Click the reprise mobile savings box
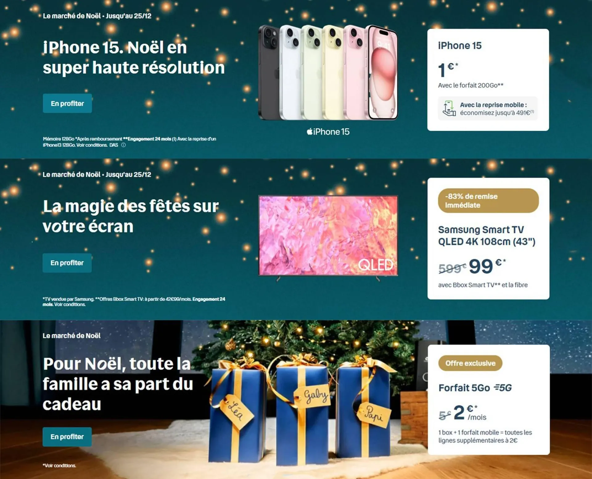This screenshot has width=592, height=479. pos(488,109)
